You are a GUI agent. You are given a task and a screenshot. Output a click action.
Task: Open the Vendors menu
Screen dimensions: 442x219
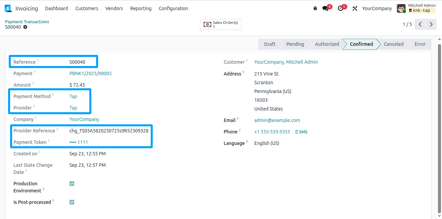pyautogui.click(x=114, y=8)
